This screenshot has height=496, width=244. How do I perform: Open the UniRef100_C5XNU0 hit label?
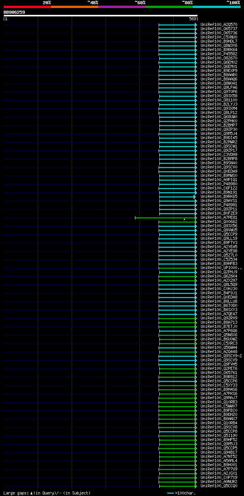tap(219, 37)
